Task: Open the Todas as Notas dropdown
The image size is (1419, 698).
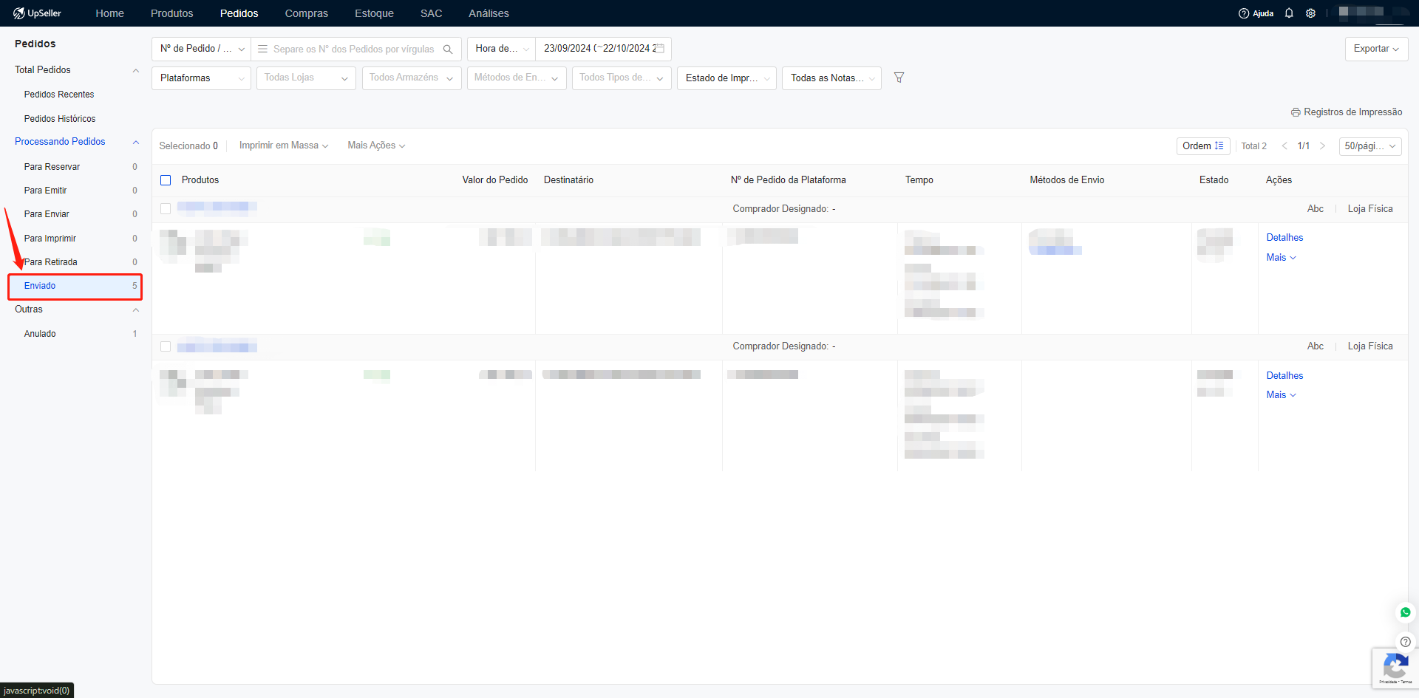Action: [x=831, y=78]
